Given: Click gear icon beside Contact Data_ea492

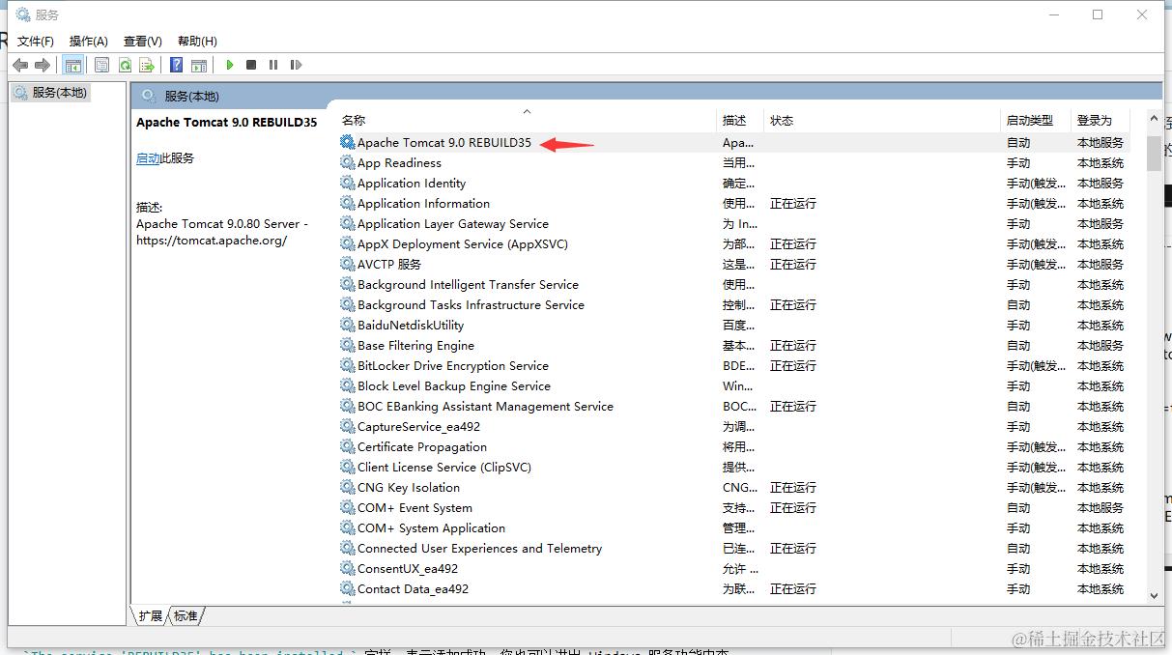Looking at the screenshot, I should pos(348,588).
